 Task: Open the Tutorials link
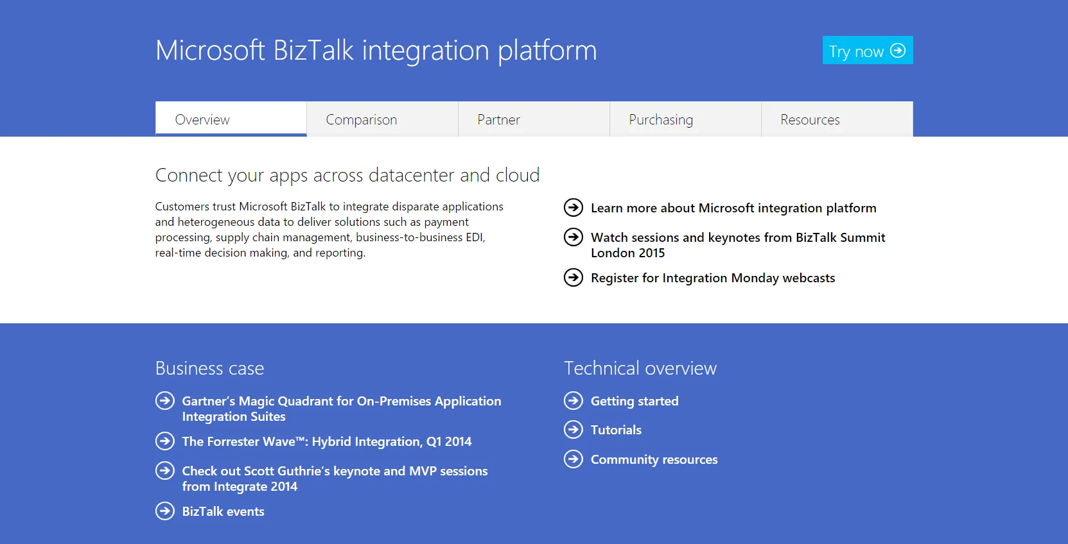(616, 430)
